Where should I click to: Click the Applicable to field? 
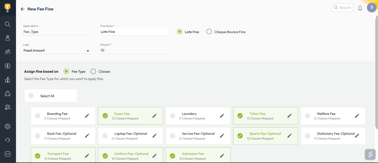57,32
